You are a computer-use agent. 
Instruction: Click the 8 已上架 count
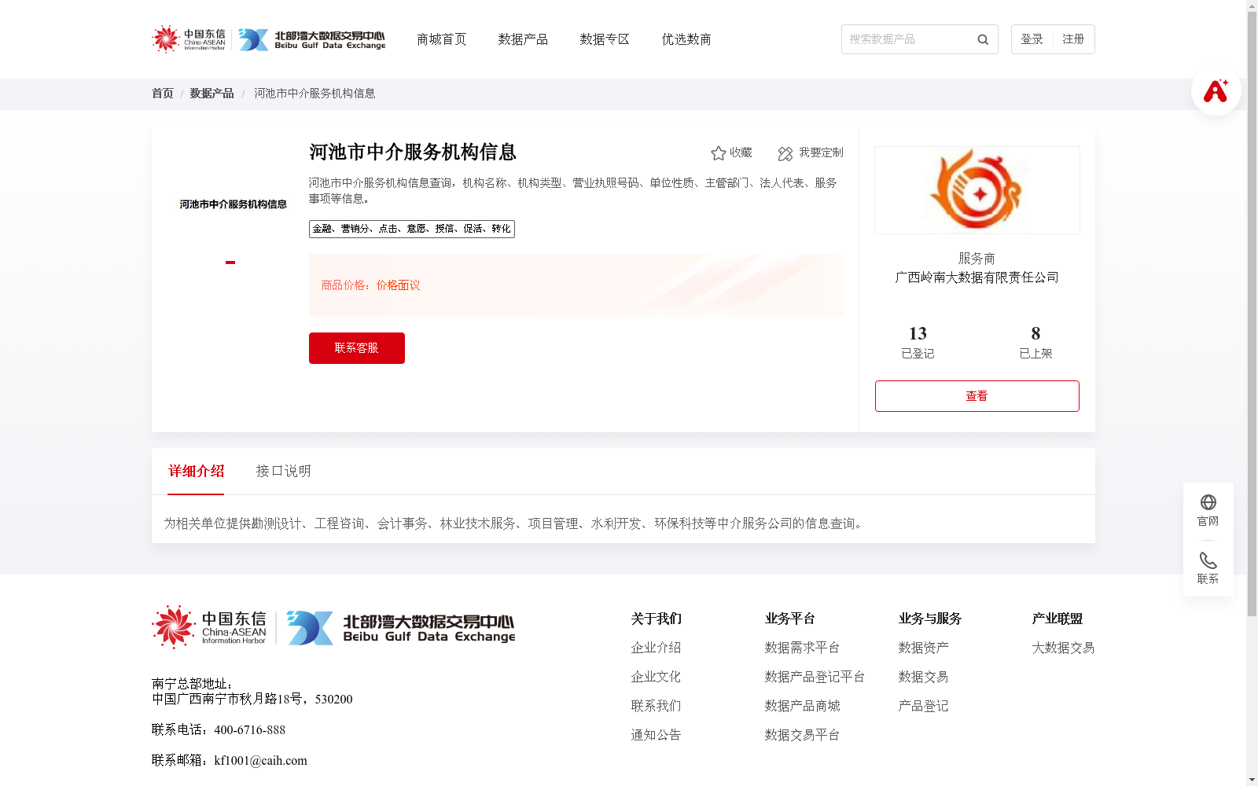[x=1035, y=343]
